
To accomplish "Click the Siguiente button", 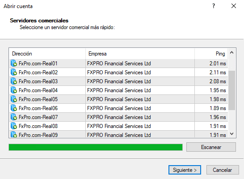I will 185,170.
